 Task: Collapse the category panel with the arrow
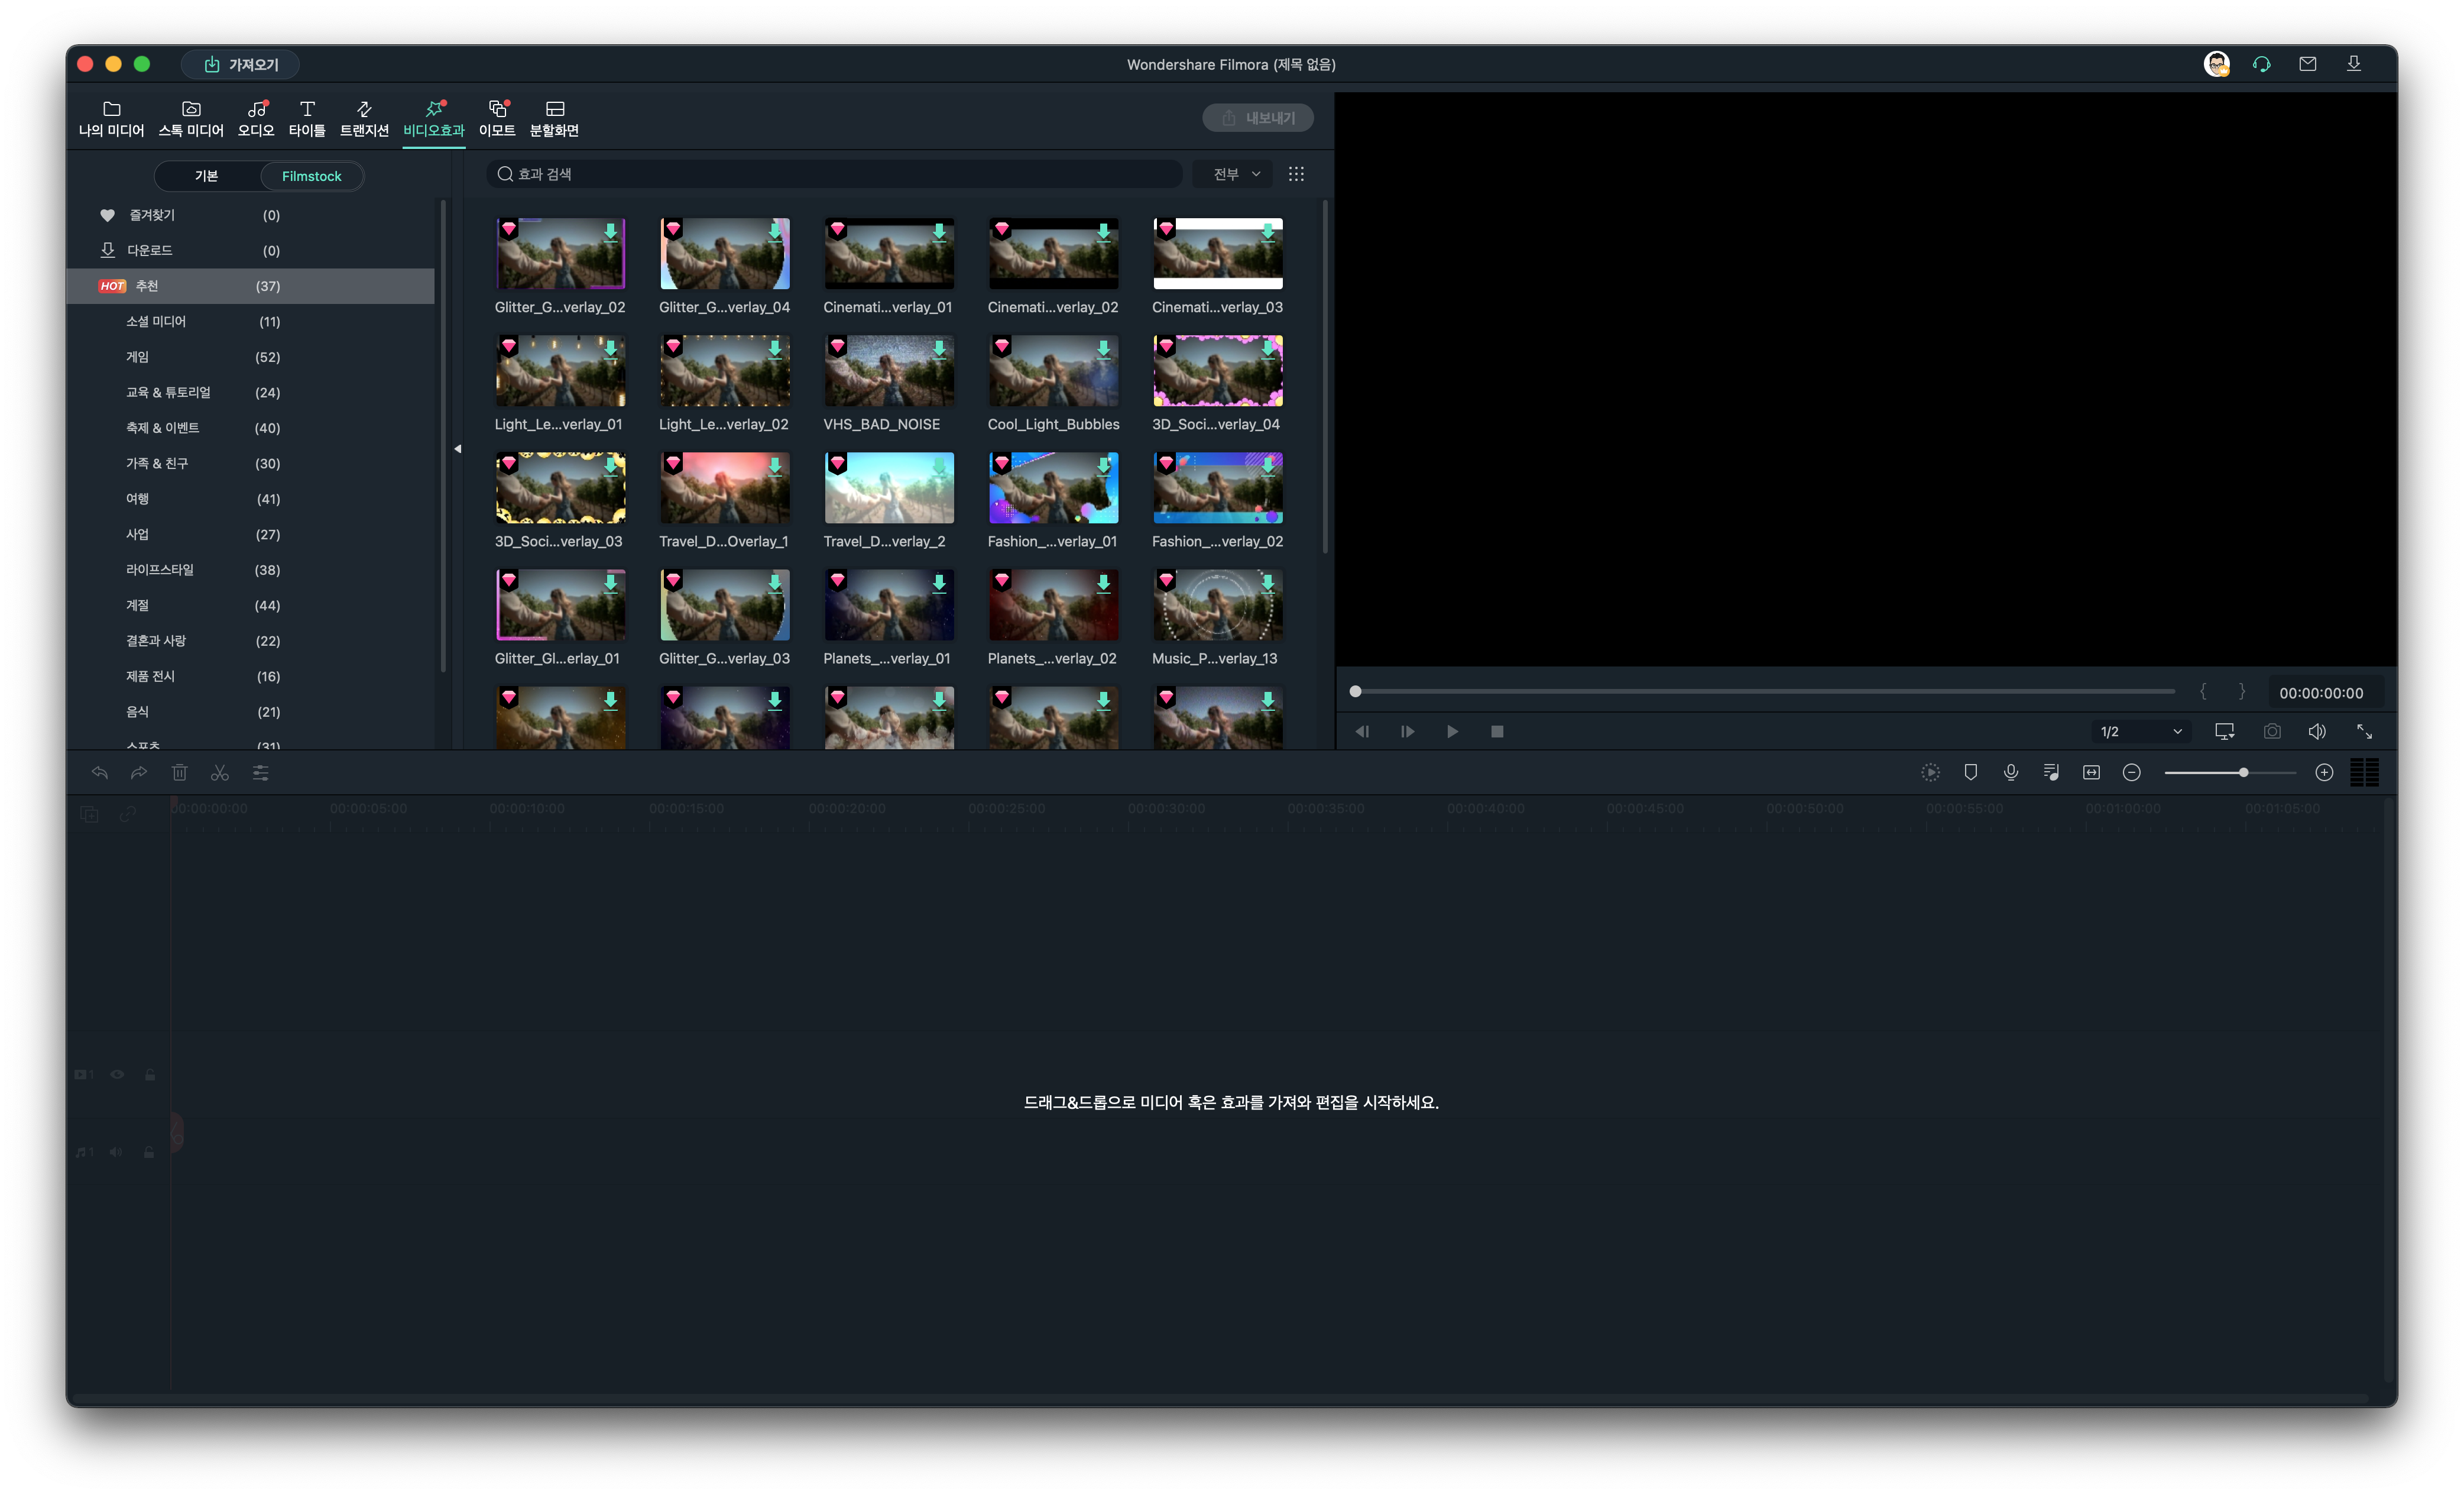click(457, 448)
